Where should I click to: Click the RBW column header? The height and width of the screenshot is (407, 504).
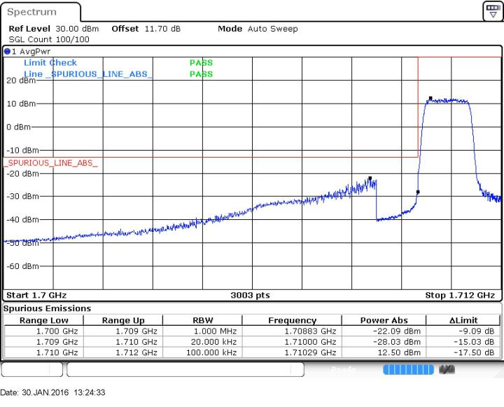203,320
